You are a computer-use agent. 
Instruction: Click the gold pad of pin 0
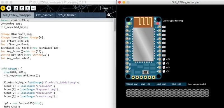(160, 71)
